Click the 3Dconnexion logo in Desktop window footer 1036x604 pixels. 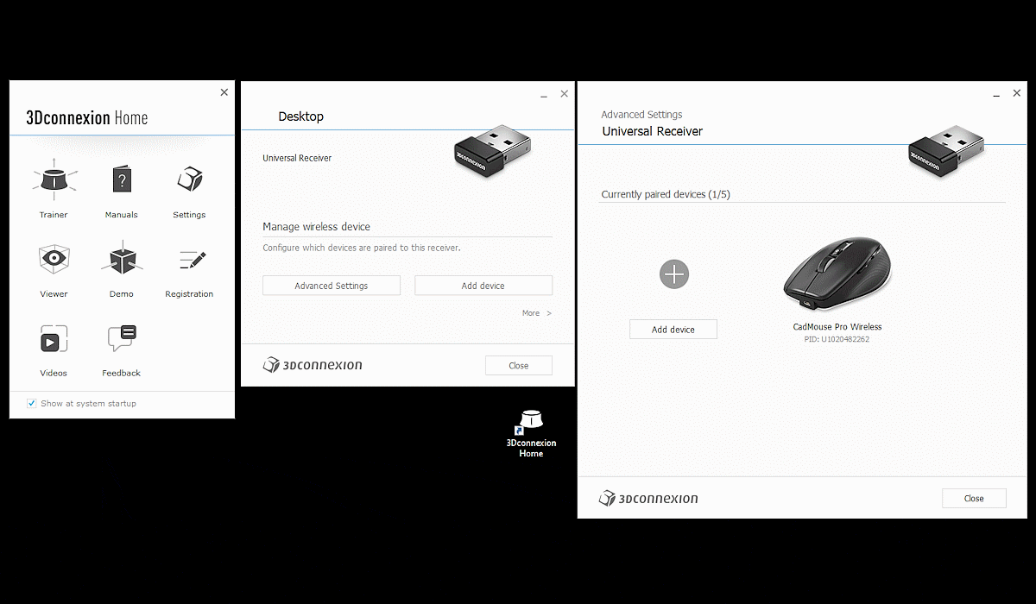(x=313, y=365)
